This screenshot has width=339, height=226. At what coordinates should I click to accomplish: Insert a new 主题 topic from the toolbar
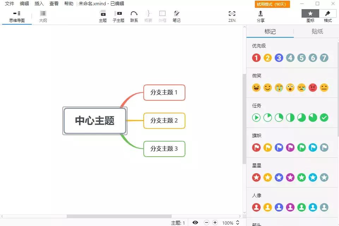103,15
